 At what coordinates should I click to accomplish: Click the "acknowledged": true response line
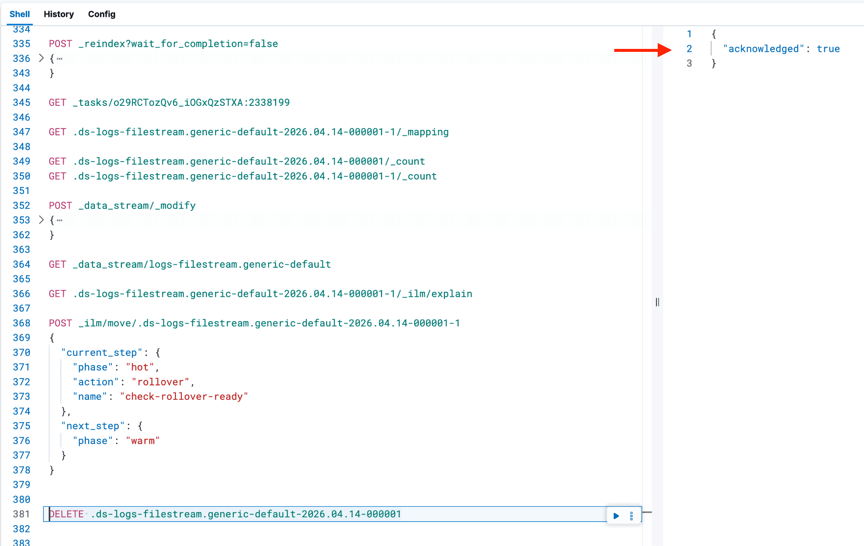pyautogui.click(x=781, y=49)
